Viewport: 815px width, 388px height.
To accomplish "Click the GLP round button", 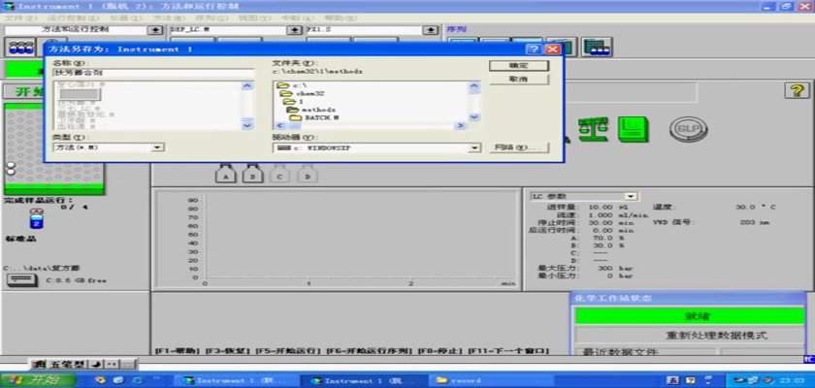I will coord(688,128).
